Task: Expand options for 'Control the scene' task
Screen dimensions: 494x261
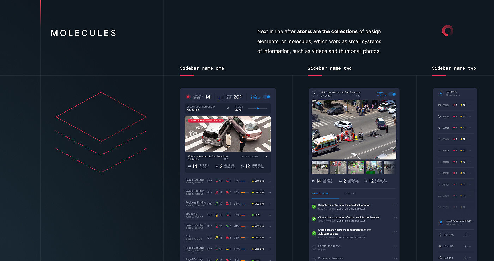Action: point(395,246)
